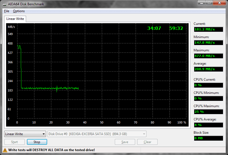Click the Block Size label
The width and height of the screenshot is (228, 155).
(201, 133)
